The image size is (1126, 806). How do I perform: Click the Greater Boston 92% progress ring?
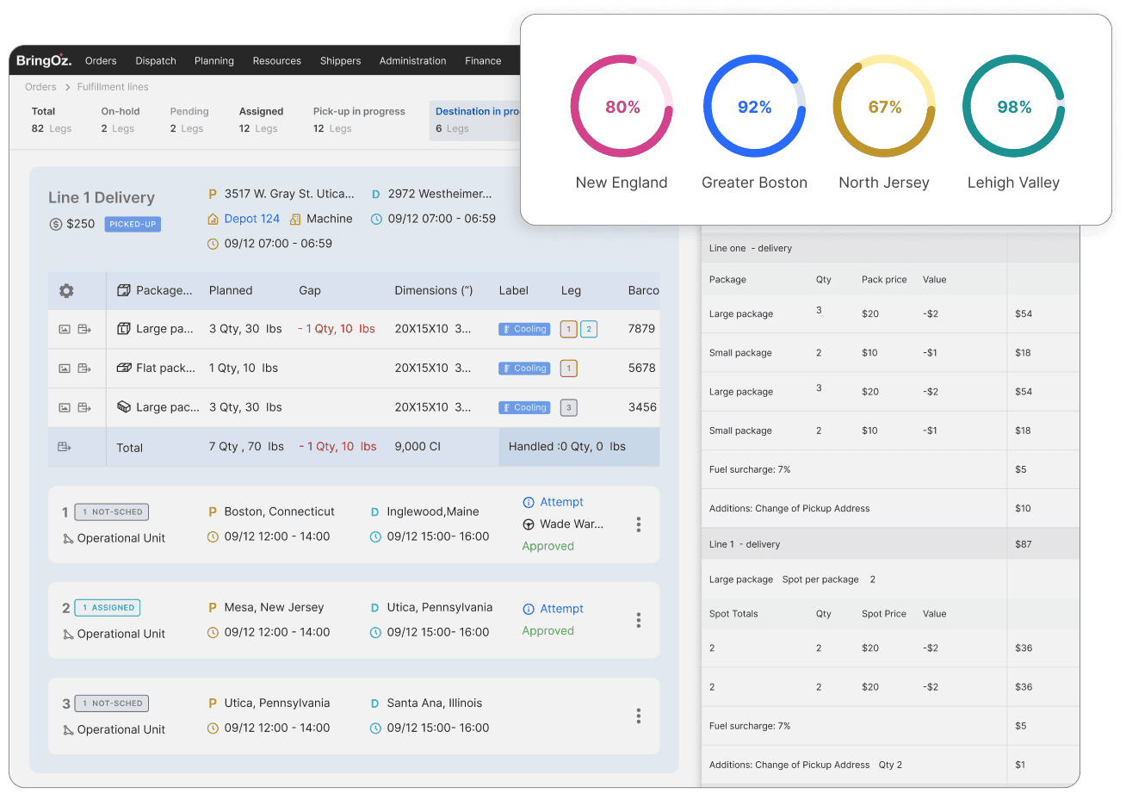click(x=754, y=106)
